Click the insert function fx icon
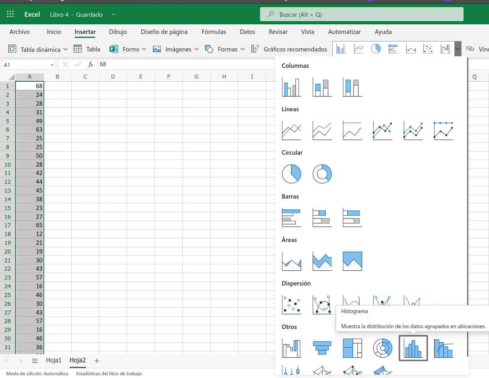489x378 pixels. click(91, 64)
